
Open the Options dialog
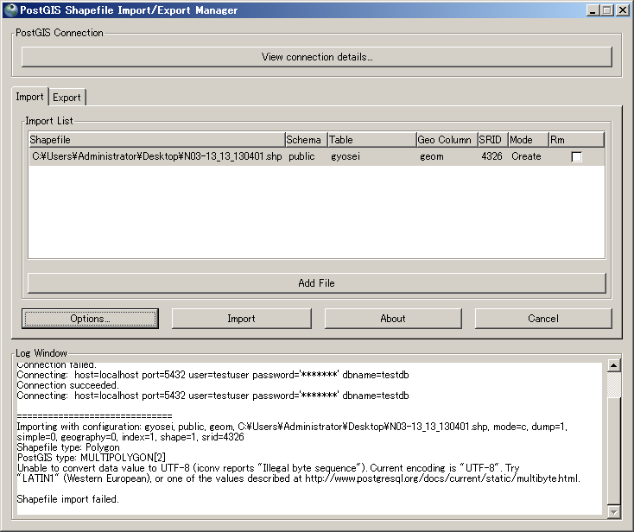[x=90, y=319]
